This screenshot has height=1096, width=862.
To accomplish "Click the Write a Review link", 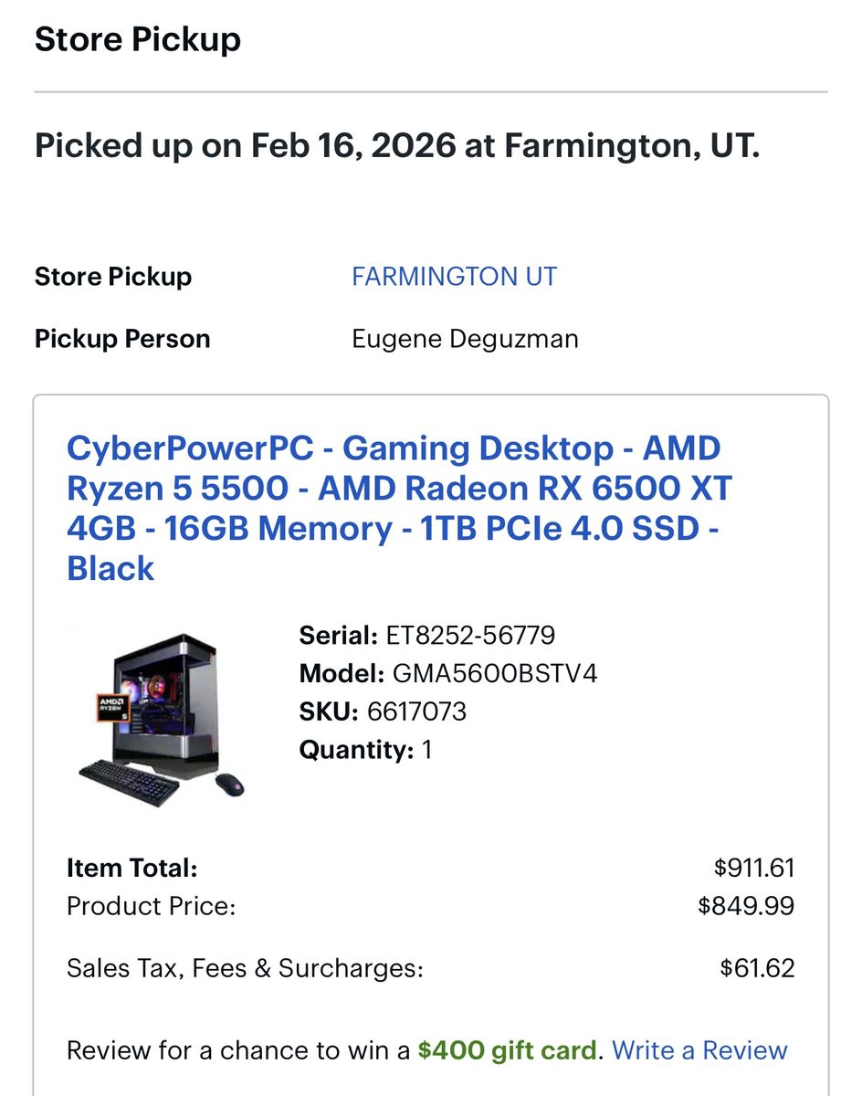I will point(699,1050).
